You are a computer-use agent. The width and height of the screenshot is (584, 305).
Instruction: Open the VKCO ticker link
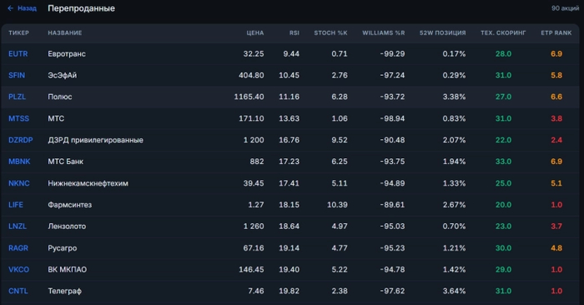(18, 269)
